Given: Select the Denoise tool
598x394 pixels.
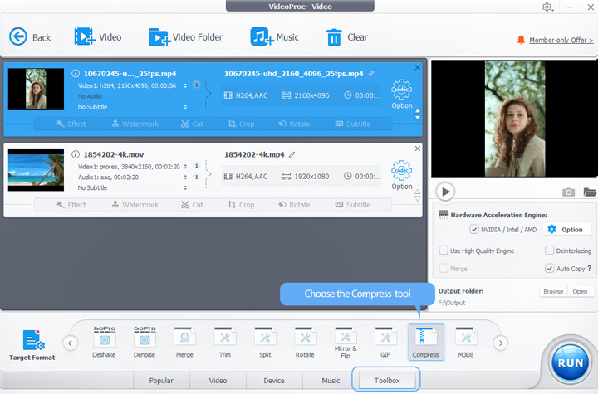Looking at the screenshot, I should [145, 342].
